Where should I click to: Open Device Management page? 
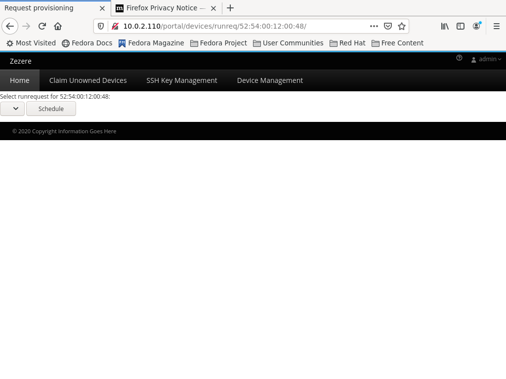coord(270,80)
